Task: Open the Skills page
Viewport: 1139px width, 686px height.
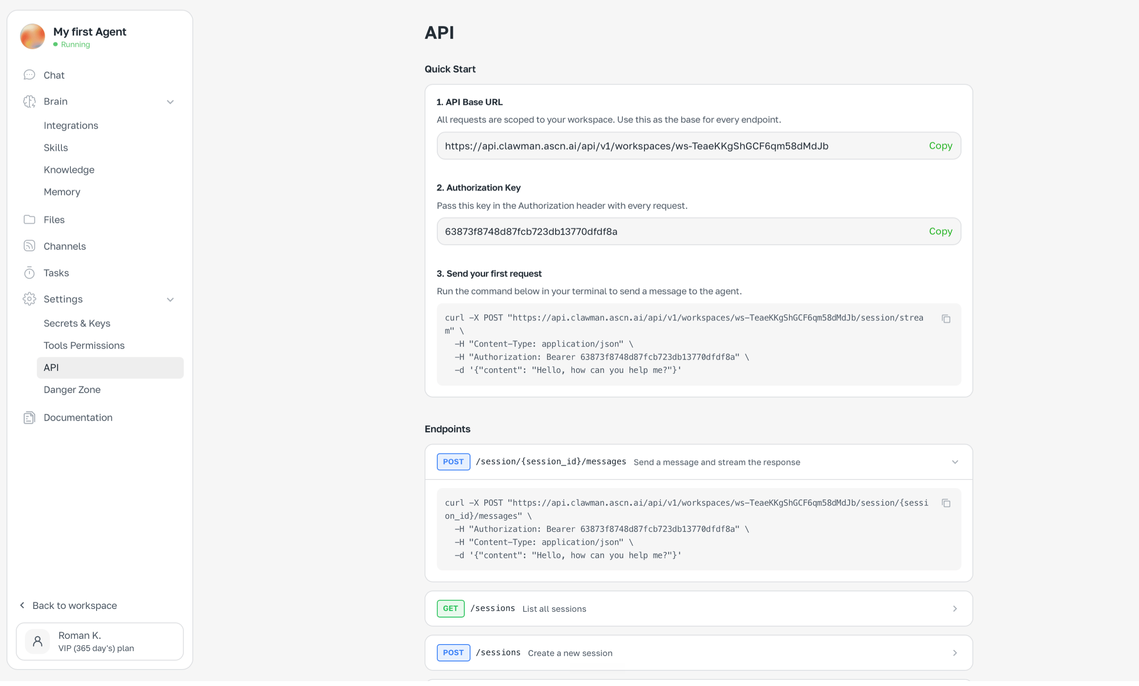Action: tap(56, 148)
